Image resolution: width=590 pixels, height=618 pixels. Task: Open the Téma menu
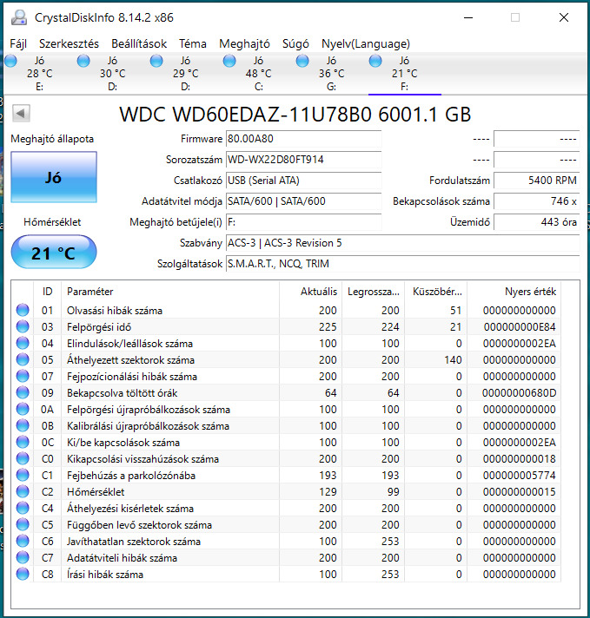pos(193,43)
